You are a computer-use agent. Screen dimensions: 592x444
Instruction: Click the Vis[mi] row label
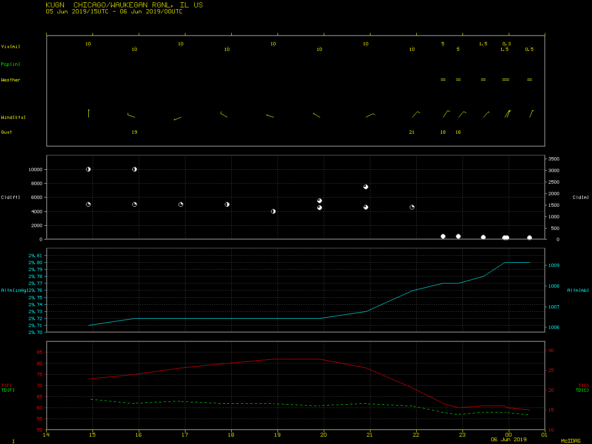coord(11,47)
